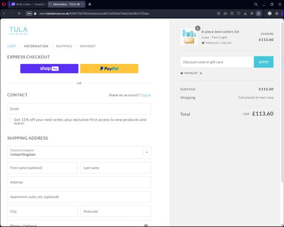Follow the Log in link

tap(146, 95)
